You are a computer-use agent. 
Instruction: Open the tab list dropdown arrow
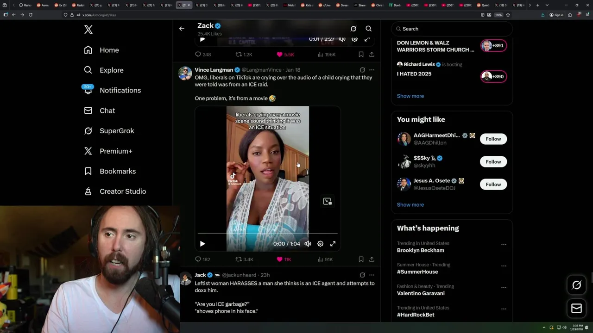547,5
